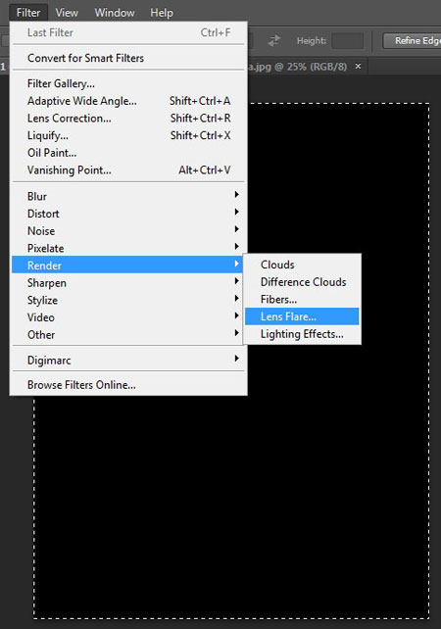Screen dimensions: 441x629
Task: Click Browse Filters Online
Action: point(128,385)
